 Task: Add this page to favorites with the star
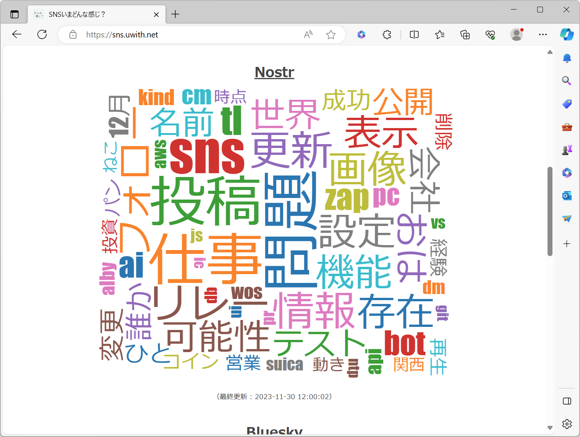click(331, 34)
